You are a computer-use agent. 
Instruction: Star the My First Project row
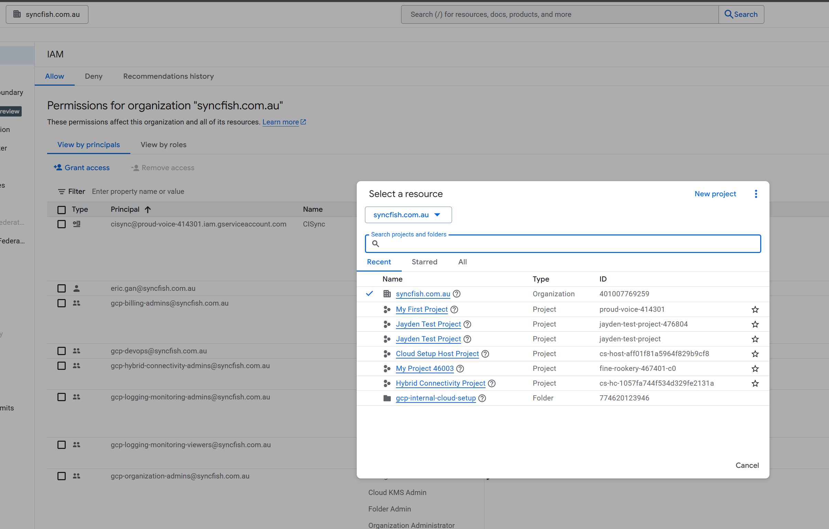755,309
